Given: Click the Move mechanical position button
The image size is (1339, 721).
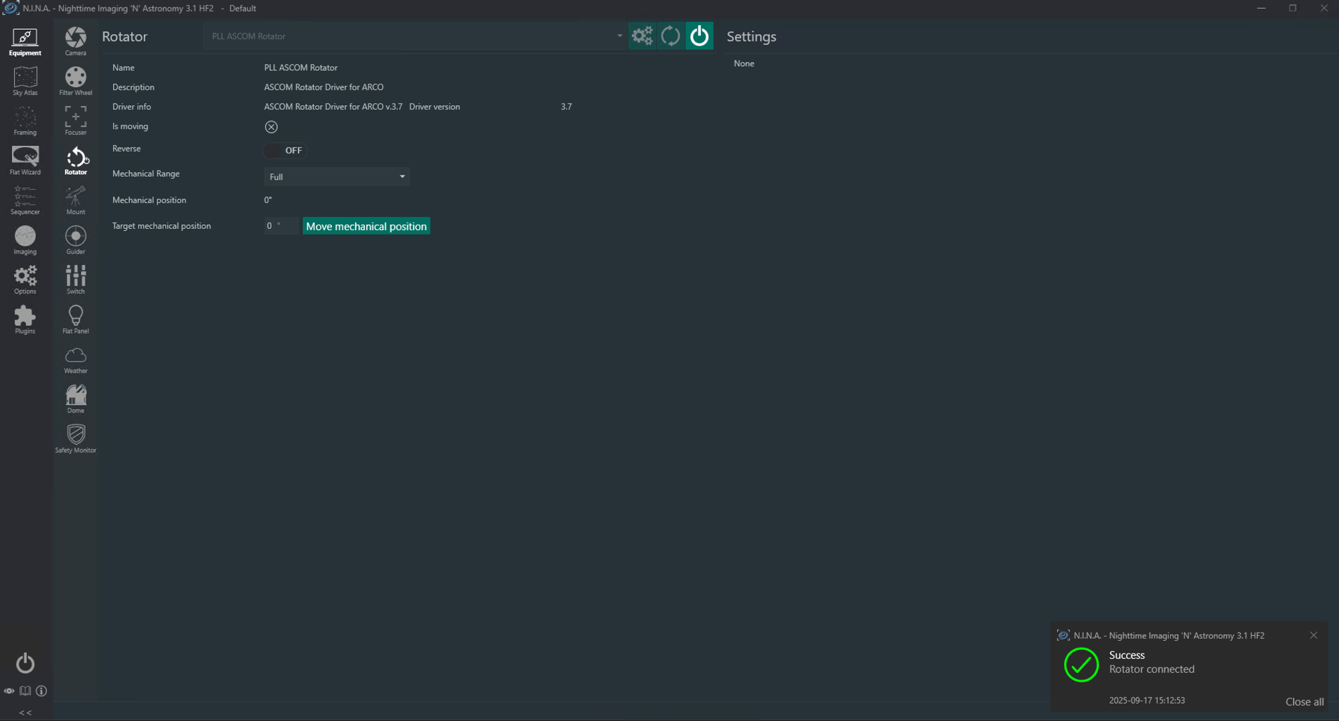Looking at the screenshot, I should tap(366, 226).
